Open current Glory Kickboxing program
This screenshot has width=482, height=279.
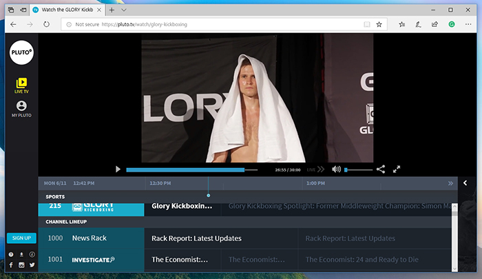[x=182, y=209]
